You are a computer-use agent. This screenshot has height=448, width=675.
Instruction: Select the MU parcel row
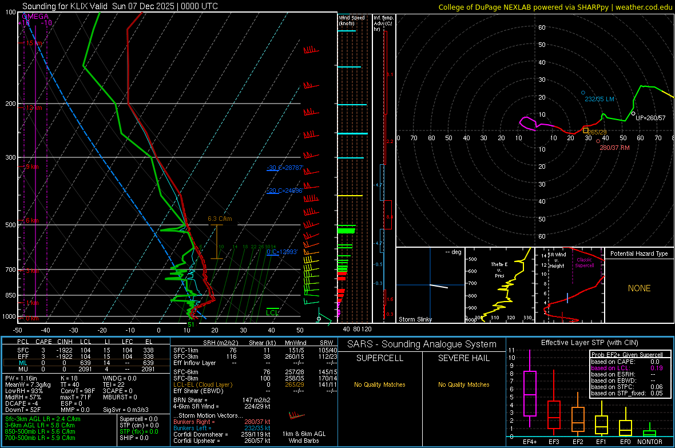tap(86, 369)
